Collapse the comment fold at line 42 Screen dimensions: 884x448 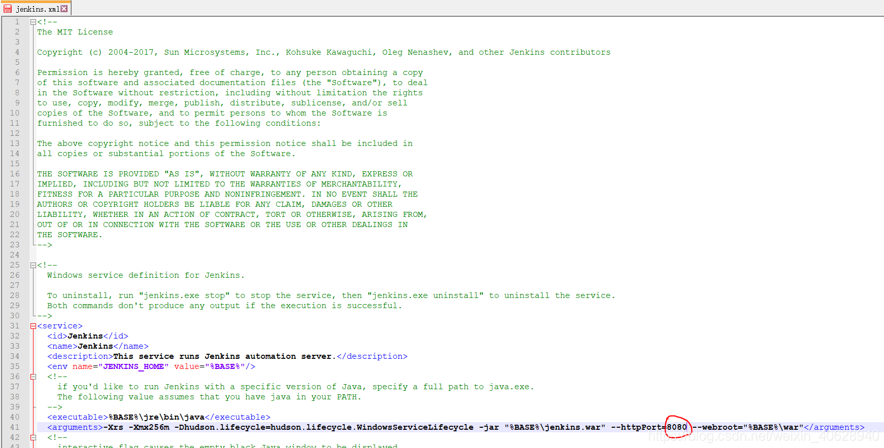click(x=33, y=437)
